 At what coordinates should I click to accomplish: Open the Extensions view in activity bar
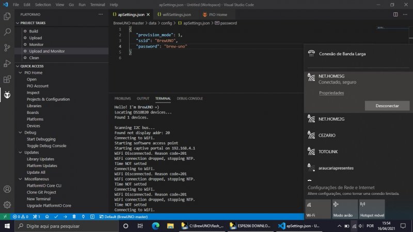point(7,79)
